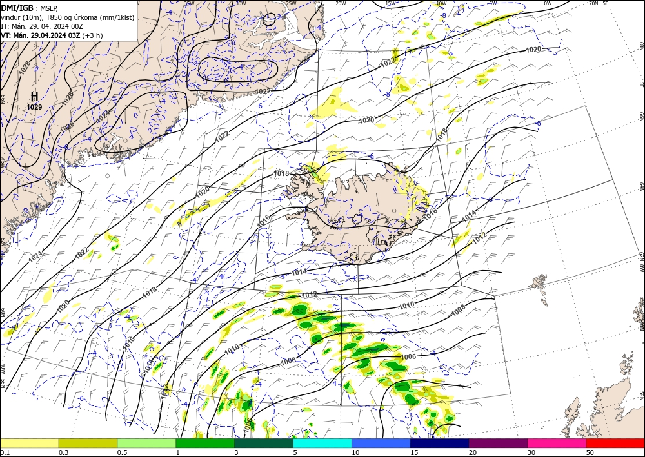The image size is (645, 457).
Task: Click the '35W' longitude label
Action: tap(189, 3)
